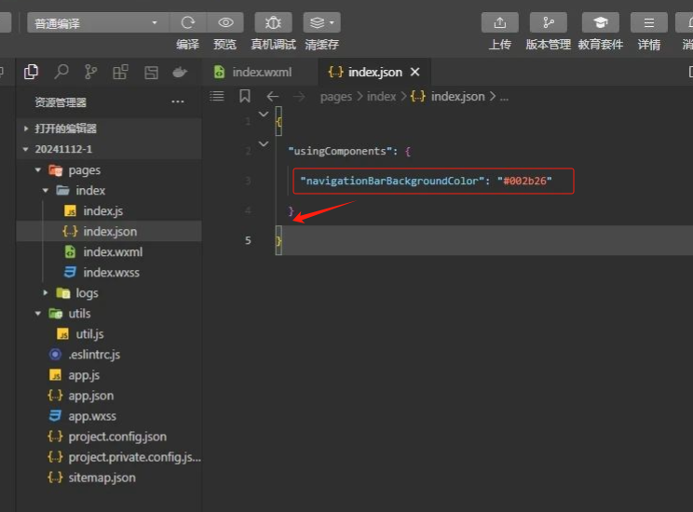Viewport: 693px width, 512px height.
Task: Expand the logs folder
Action: (46, 292)
